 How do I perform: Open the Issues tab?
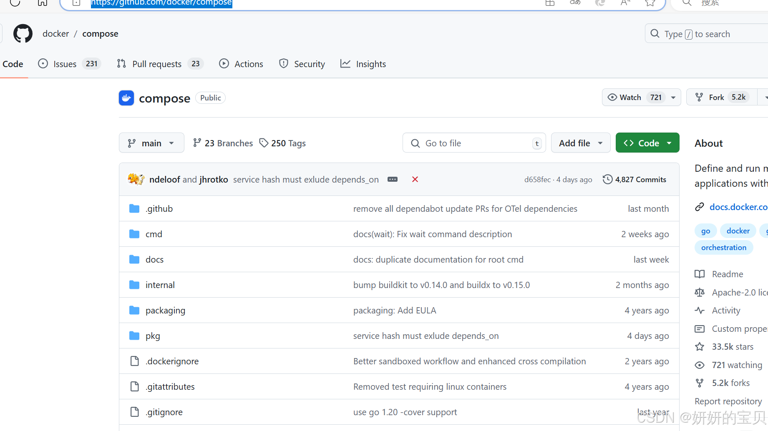pyautogui.click(x=69, y=64)
